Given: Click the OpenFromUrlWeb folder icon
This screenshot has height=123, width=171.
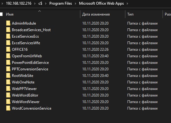Looking at the screenshot, I should tap(8, 56).
